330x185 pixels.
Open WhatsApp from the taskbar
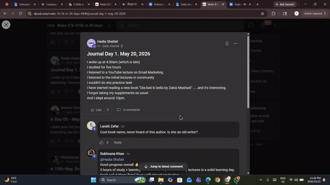237,180
